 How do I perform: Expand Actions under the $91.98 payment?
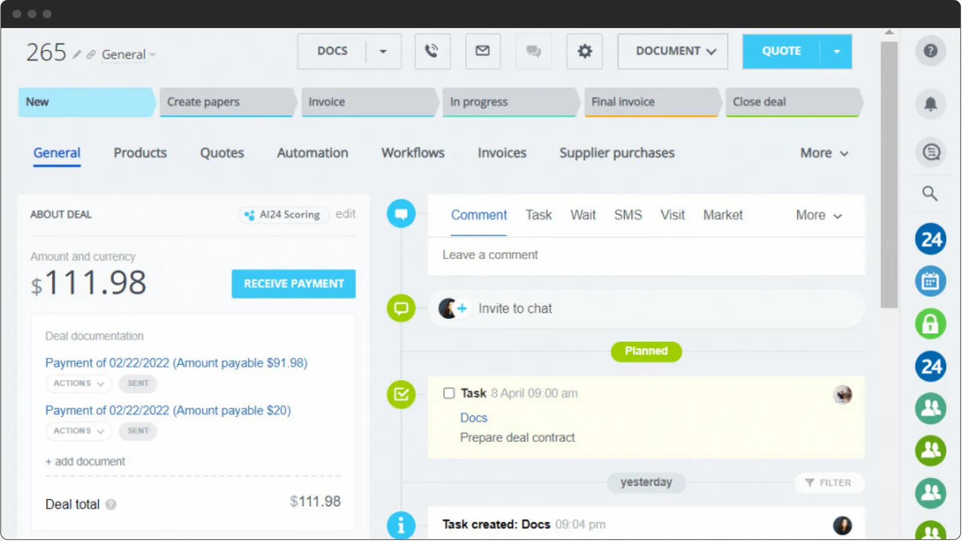coord(78,384)
